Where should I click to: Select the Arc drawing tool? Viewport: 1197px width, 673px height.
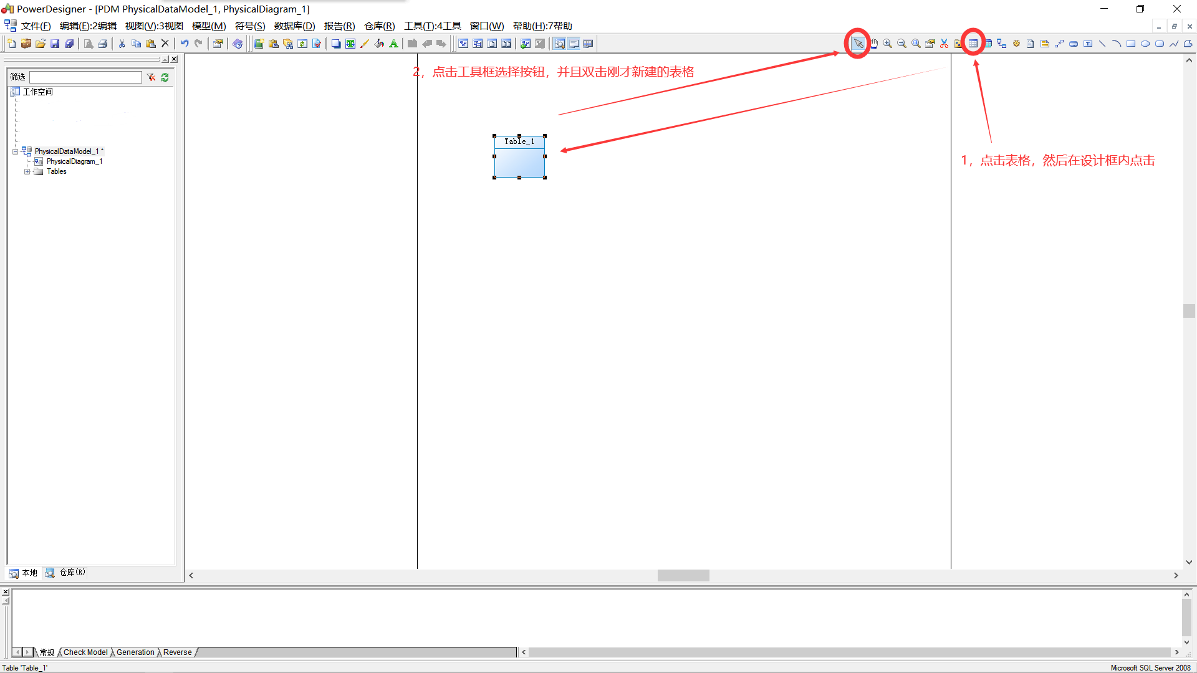(1117, 44)
